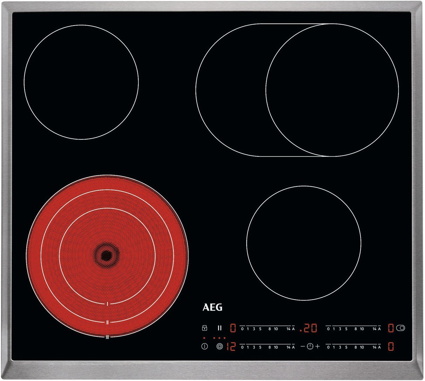Tap the pause (Stop+Go) icon

(220, 328)
